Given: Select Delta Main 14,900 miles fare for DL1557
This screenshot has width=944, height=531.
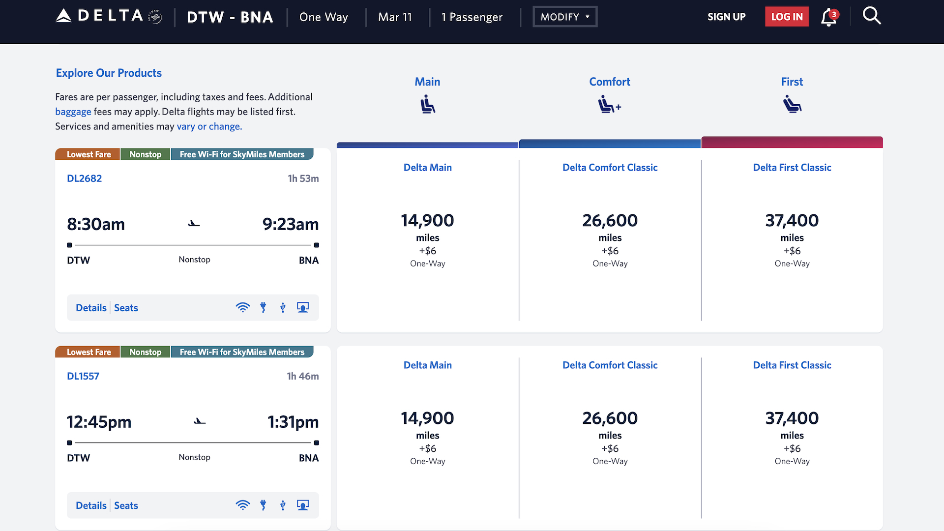Looking at the screenshot, I should [x=428, y=438].
